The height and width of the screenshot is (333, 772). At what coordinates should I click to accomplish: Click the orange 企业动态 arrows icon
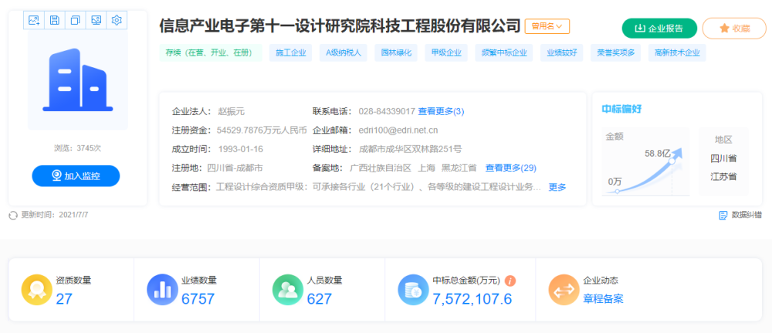[x=564, y=290]
